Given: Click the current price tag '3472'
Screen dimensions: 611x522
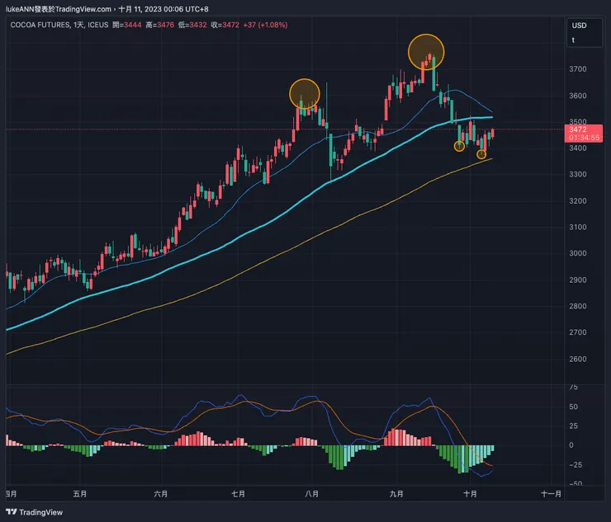Looking at the screenshot, I should click(x=577, y=129).
